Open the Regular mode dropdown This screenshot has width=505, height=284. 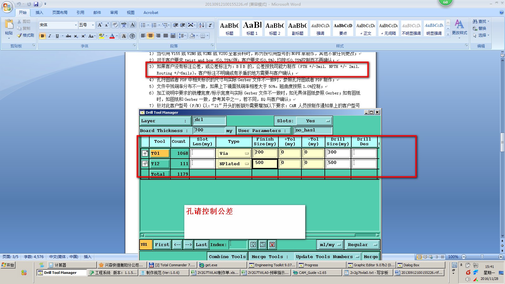click(362, 245)
